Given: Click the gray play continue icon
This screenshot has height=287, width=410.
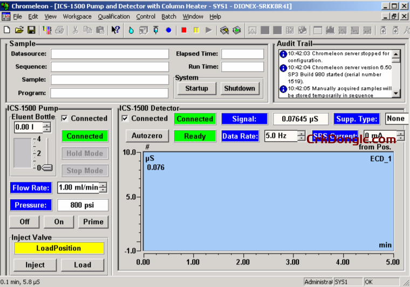Looking at the screenshot, I should [x=209, y=30].
